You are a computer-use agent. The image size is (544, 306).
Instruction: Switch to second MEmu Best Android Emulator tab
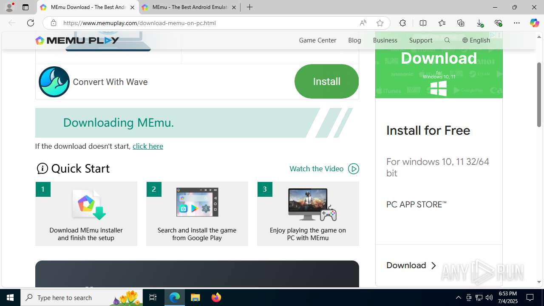(189, 7)
